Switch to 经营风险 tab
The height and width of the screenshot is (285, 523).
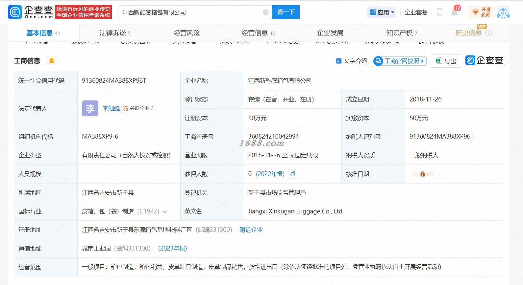tap(187, 33)
